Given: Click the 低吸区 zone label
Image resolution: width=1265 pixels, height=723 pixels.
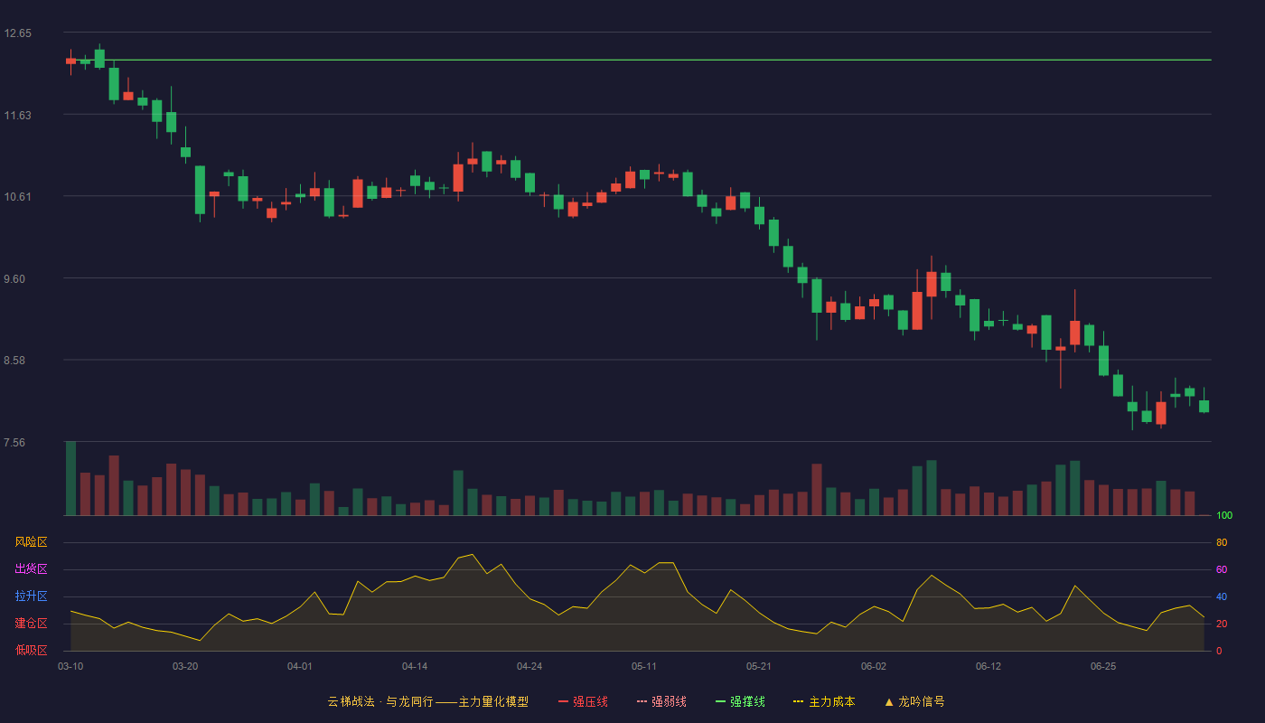Looking at the screenshot, I should [31, 650].
